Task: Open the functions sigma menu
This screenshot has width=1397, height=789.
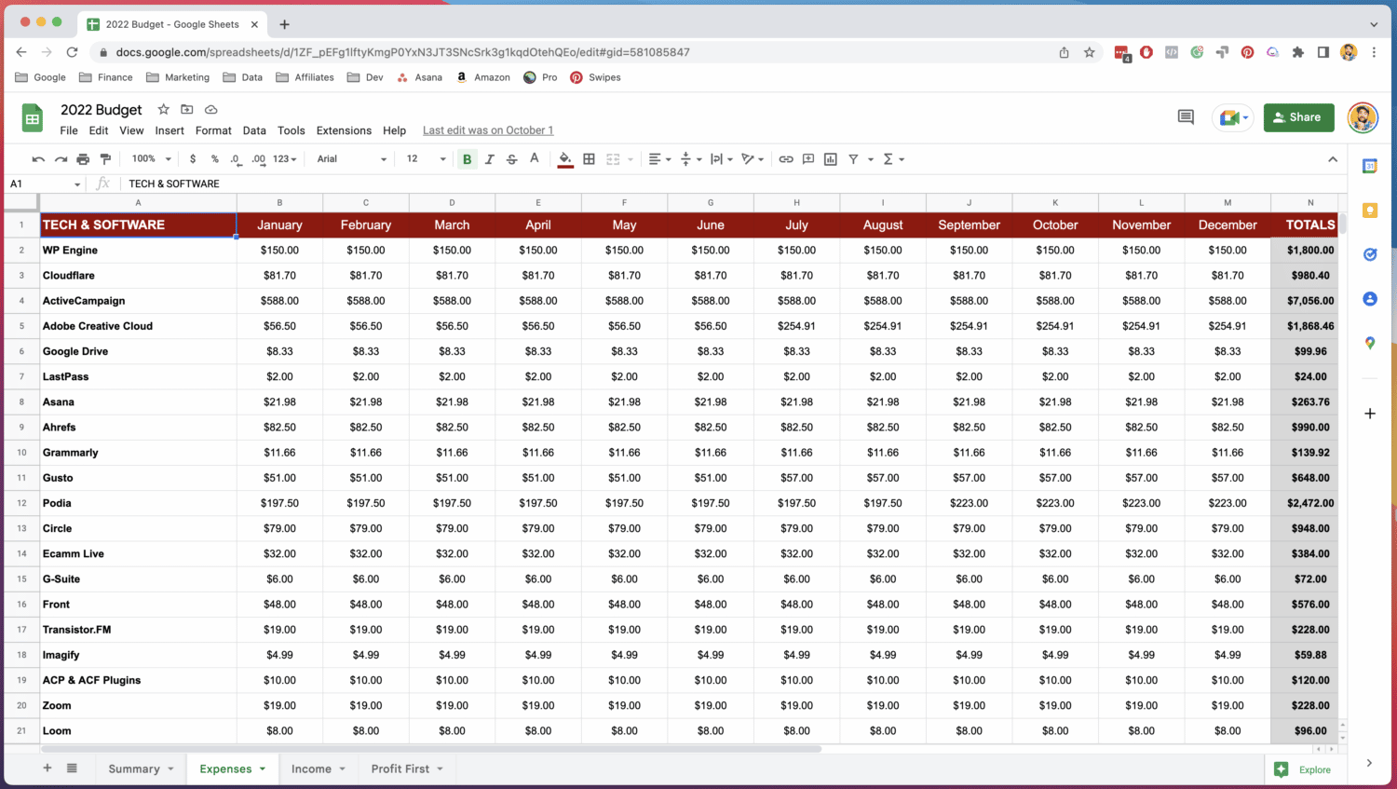Action: [x=893, y=159]
